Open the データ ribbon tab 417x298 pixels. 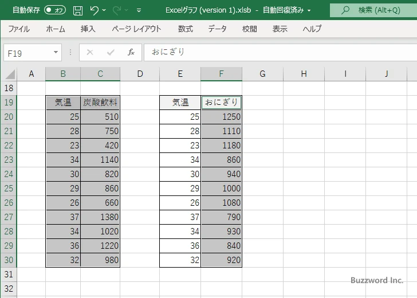[x=217, y=29]
